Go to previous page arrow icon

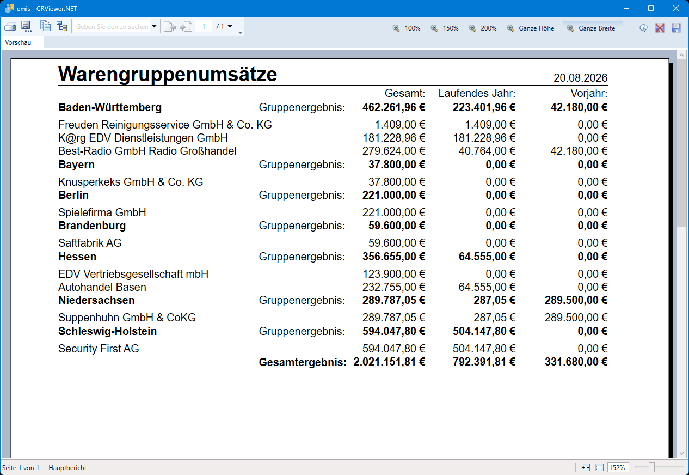click(170, 27)
